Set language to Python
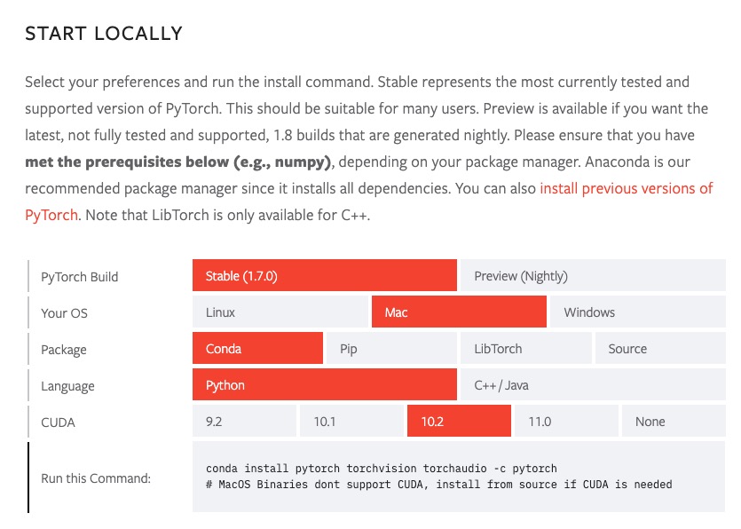This screenshot has height=529, width=741. point(324,385)
